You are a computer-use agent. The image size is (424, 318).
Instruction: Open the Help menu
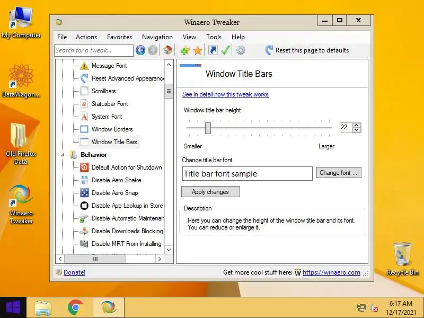238,37
